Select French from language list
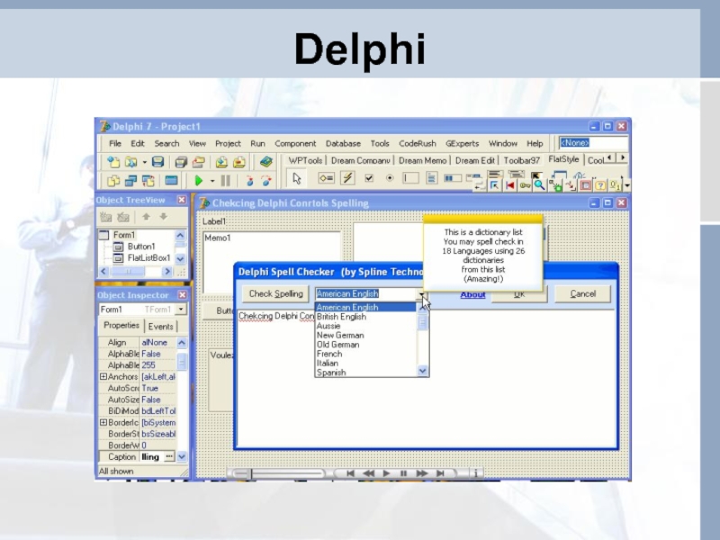 329,354
